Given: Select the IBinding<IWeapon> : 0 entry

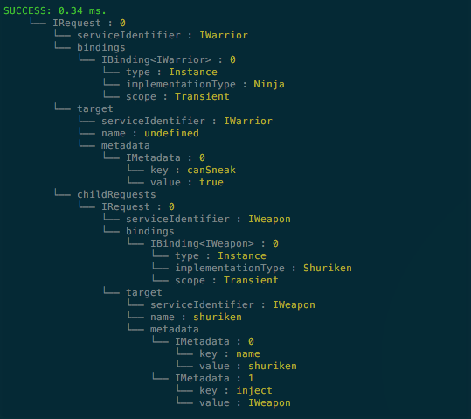Looking at the screenshot, I should 214,243.
